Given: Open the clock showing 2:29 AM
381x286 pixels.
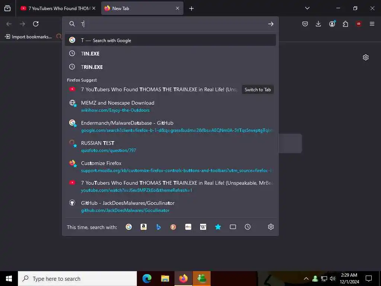Looking at the screenshot, I should (x=349, y=279).
